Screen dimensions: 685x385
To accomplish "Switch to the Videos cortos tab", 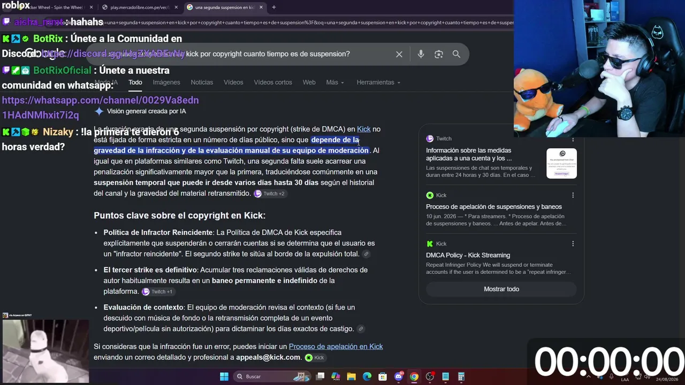I will tap(273, 82).
